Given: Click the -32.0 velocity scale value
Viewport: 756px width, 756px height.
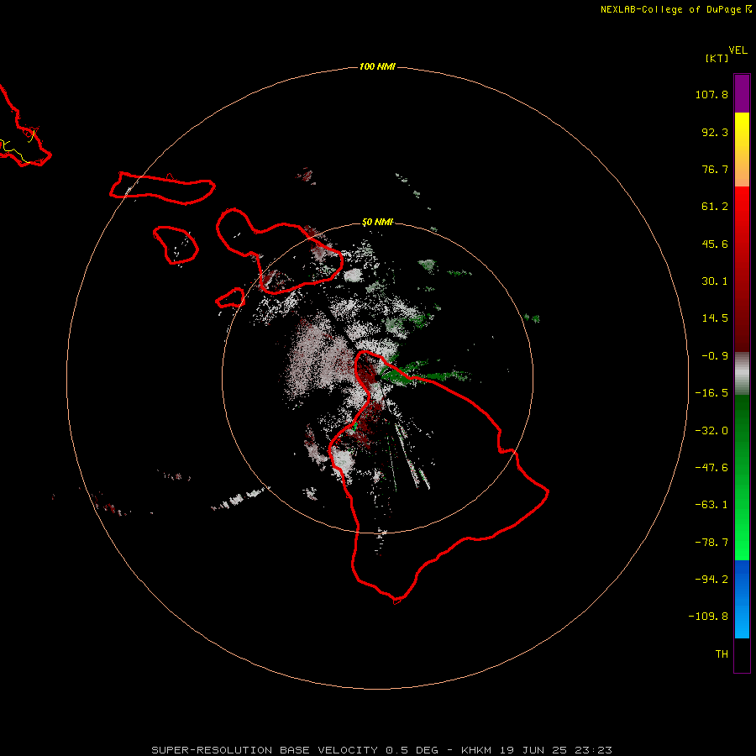Looking at the screenshot, I should pos(711,431).
